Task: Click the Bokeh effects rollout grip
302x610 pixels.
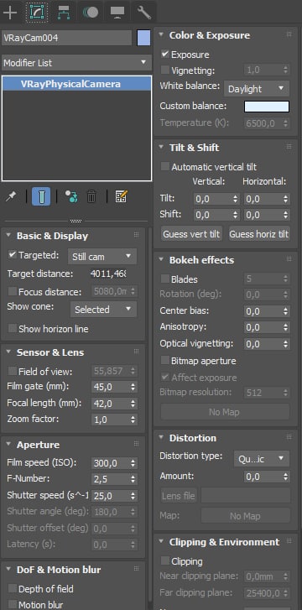Action: (x=289, y=259)
